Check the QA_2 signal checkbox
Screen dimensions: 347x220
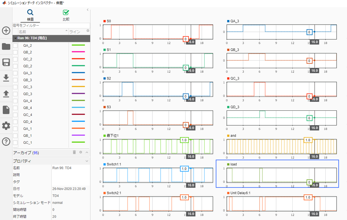pyautogui.click(x=15, y=46)
